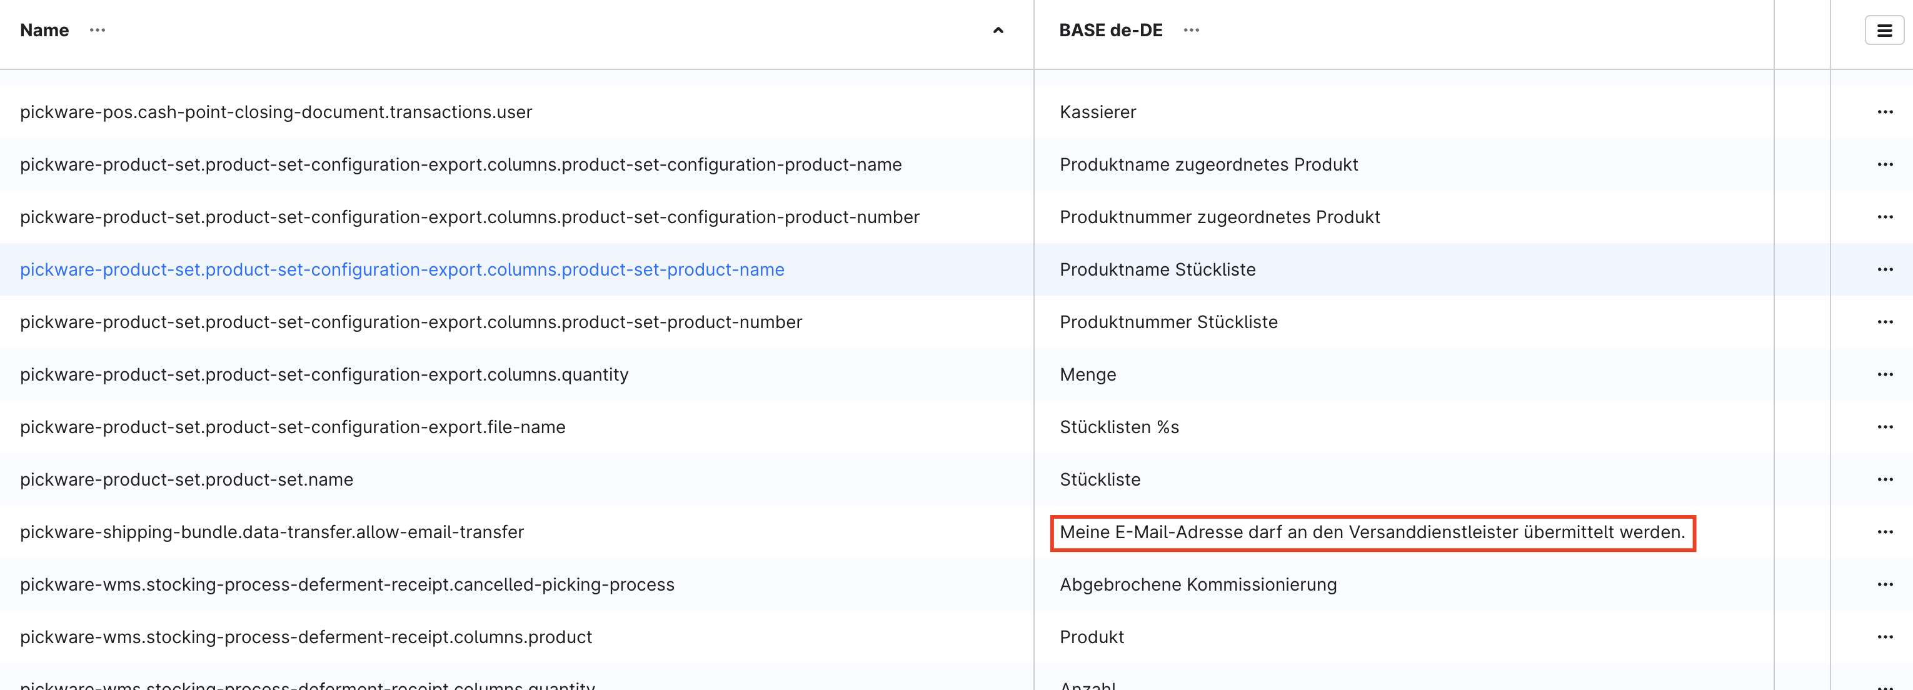Open the product-set-product-name snippet link
Viewport: 1913px width, 690px height.
(x=402, y=269)
